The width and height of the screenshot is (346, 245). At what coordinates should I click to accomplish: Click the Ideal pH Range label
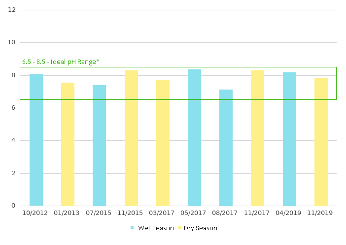click(x=61, y=62)
